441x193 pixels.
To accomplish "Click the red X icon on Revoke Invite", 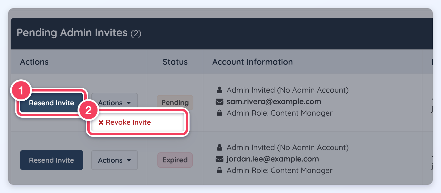I will (x=101, y=122).
